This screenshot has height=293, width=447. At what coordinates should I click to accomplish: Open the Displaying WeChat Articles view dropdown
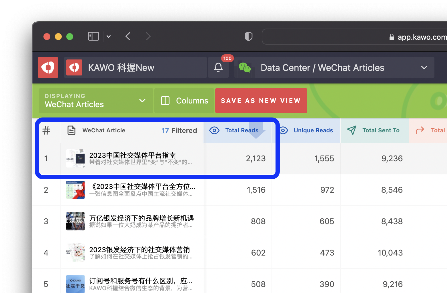96,101
